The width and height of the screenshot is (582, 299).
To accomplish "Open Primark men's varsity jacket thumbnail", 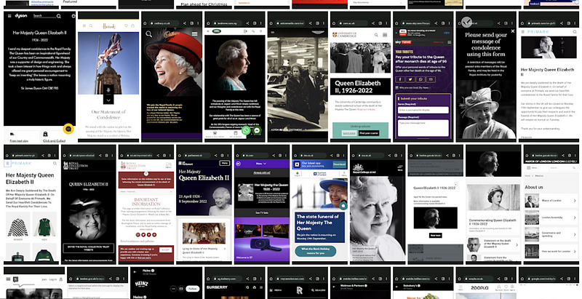I will pyautogui.click(x=44, y=226).
